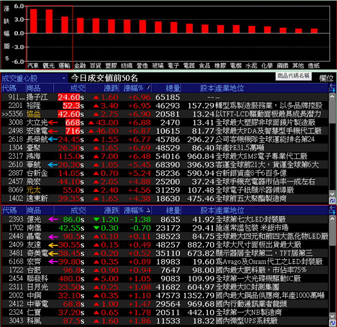
Task: Select the 2311 日月光 stock row
Action: click(x=165, y=287)
